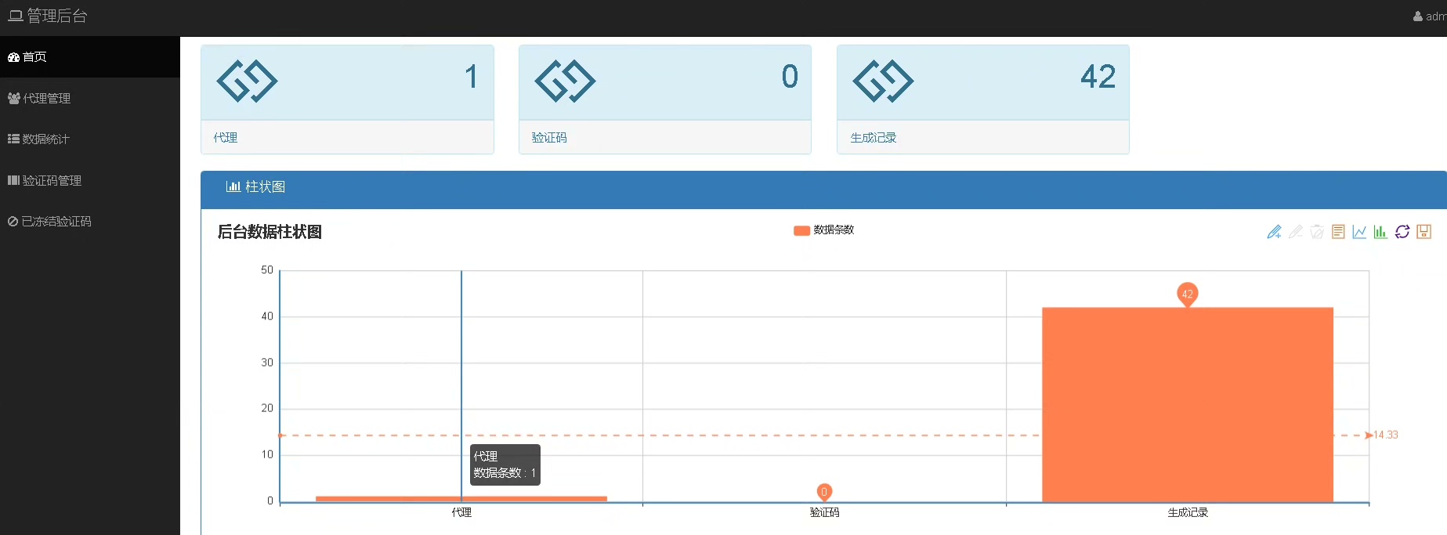Click the 代理 x-axis label
The image size is (1447, 535).
coord(461,512)
